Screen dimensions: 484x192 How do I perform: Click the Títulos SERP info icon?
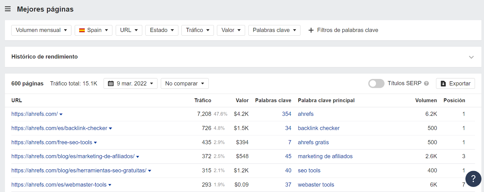coord(426,84)
